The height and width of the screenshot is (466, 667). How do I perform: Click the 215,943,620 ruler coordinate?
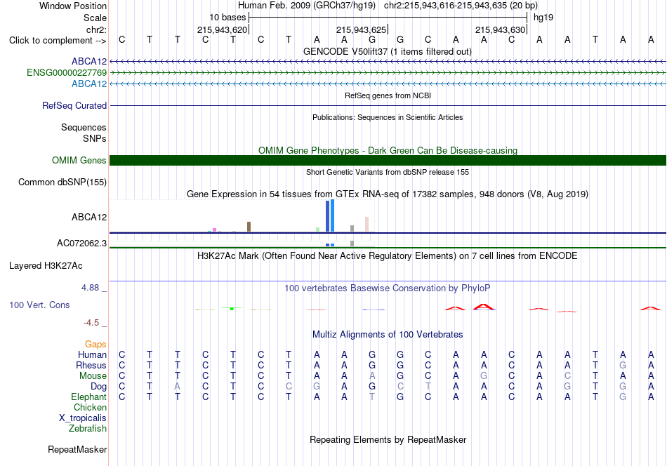(x=222, y=29)
